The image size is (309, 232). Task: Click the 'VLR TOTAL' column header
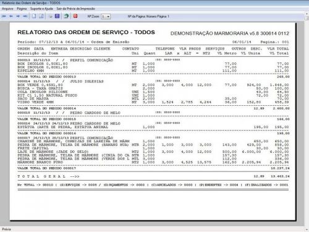[x=278, y=49]
